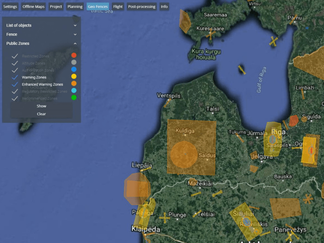Toggle the Recommended Zones checkmark

[15, 98]
